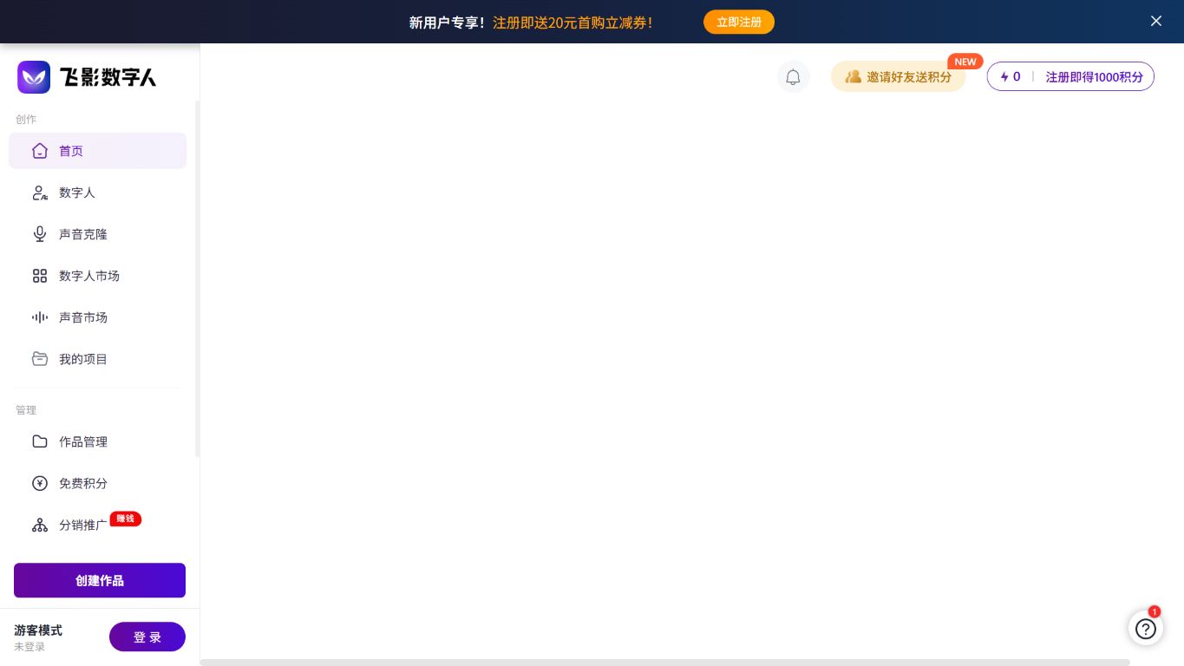Click the person icon beside 数字人
This screenshot has height=666, width=1184.
point(40,193)
